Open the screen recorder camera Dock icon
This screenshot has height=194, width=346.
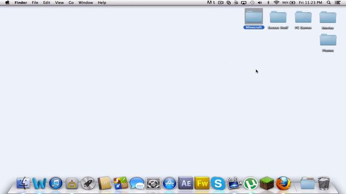click(x=234, y=183)
